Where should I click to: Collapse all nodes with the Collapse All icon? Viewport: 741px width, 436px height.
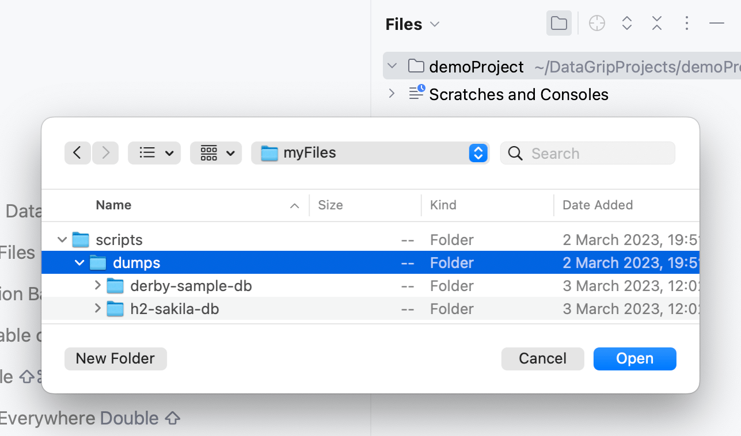tap(656, 23)
